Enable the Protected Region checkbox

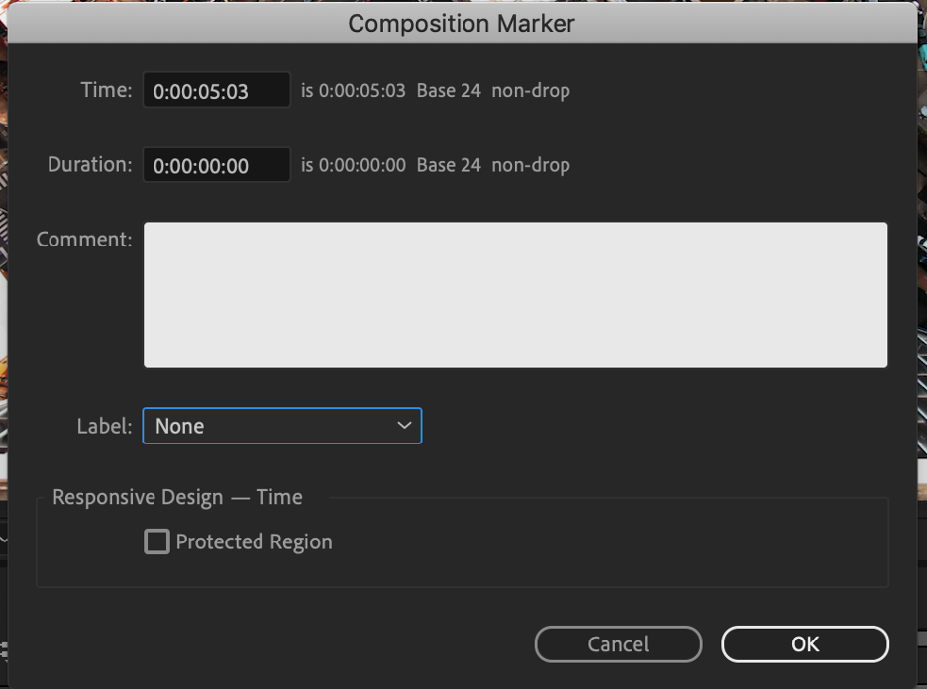click(156, 541)
